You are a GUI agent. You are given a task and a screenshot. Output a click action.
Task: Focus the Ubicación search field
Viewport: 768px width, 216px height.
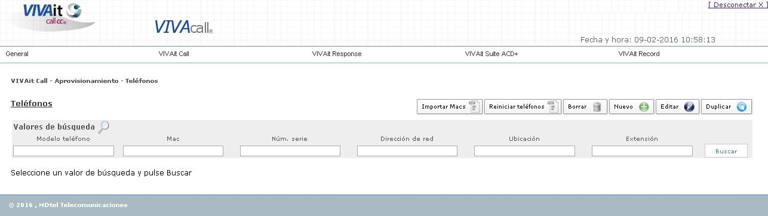click(x=524, y=151)
